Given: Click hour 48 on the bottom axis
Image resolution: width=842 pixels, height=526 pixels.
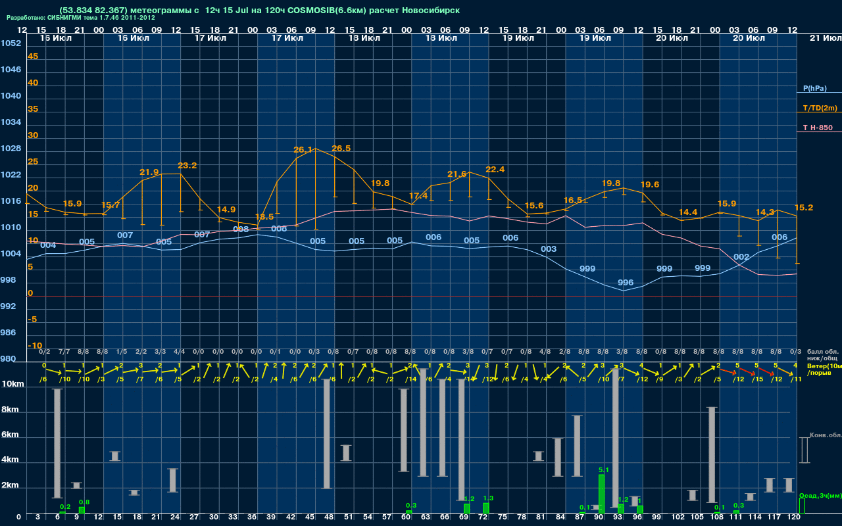Looking at the screenshot, I should click(x=329, y=518).
